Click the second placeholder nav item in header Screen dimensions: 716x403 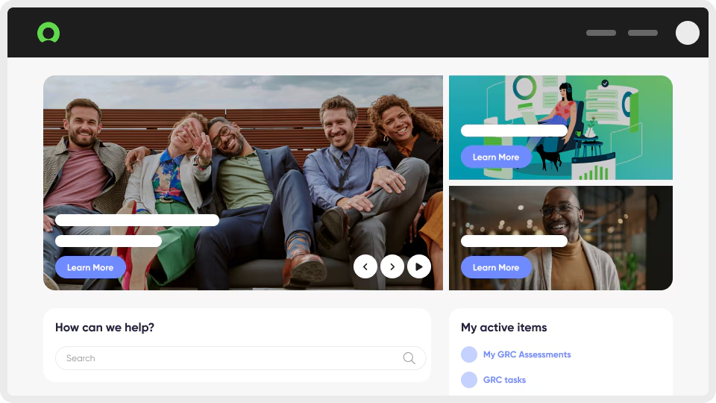tap(642, 33)
